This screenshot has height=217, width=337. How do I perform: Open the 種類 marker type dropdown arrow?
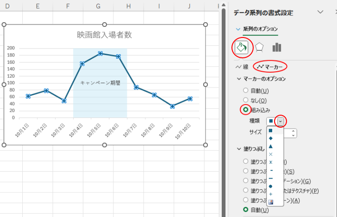pos(281,121)
